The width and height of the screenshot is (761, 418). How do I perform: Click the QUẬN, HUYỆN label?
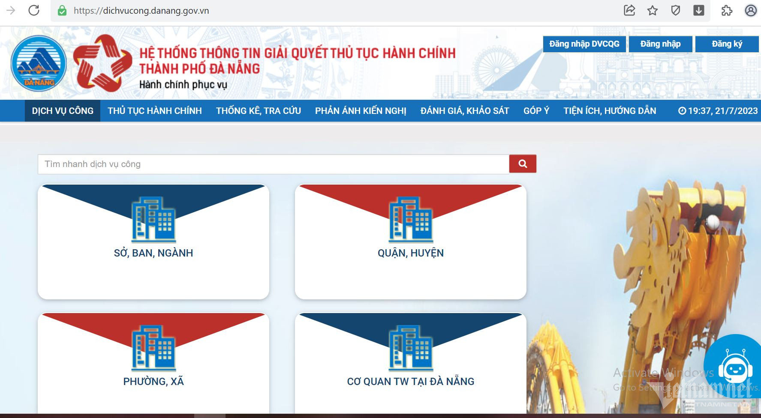click(411, 253)
